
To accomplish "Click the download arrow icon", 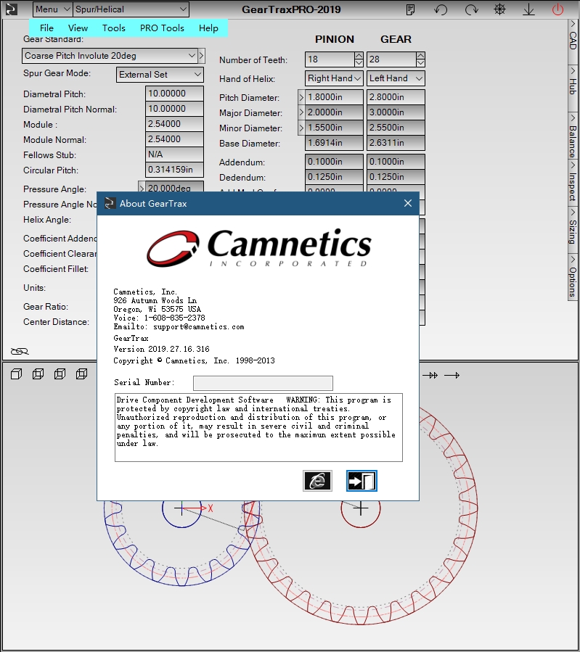I will (x=528, y=9).
